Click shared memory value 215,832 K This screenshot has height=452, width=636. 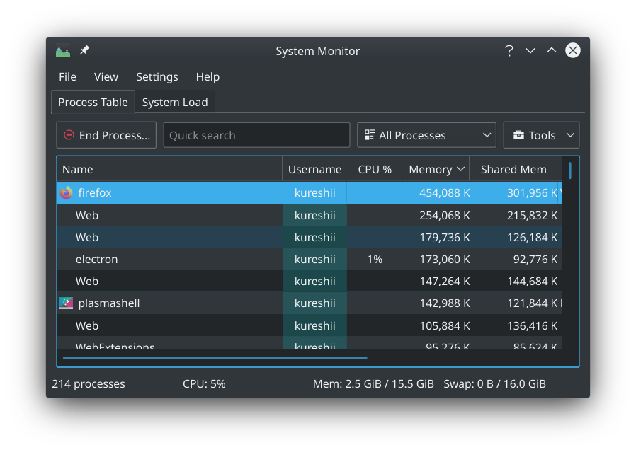coord(532,215)
